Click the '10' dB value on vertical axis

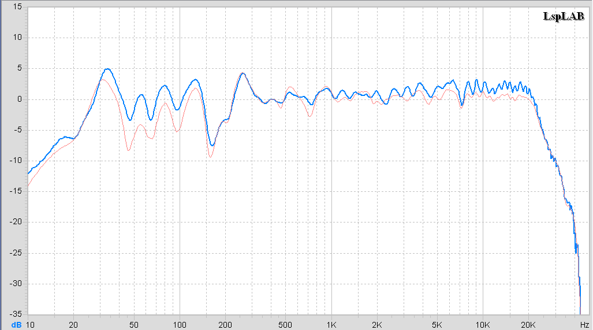coord(17,38)
